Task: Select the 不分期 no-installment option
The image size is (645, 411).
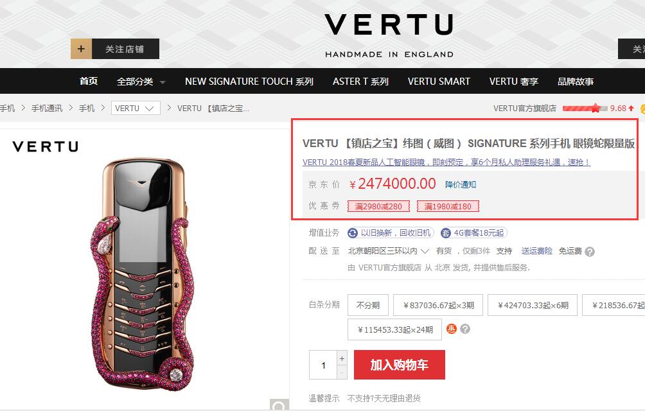Action: (x=367, y=305)
